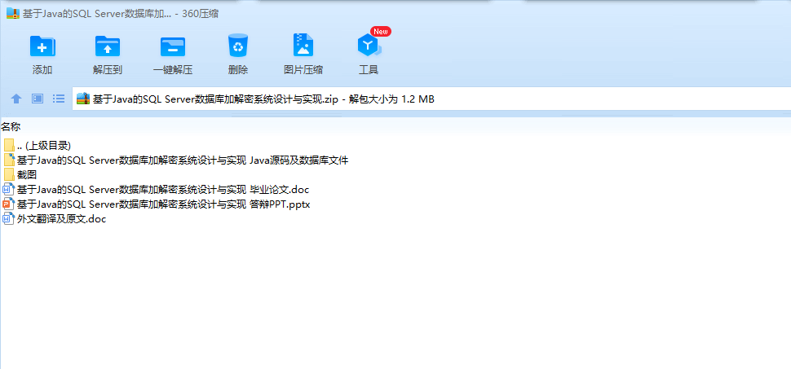Select the '毕业论文.doc' file name

tap(163, 190)
